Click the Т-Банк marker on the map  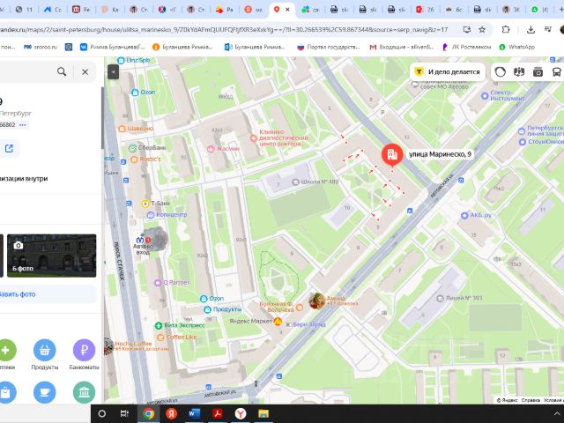145,204
